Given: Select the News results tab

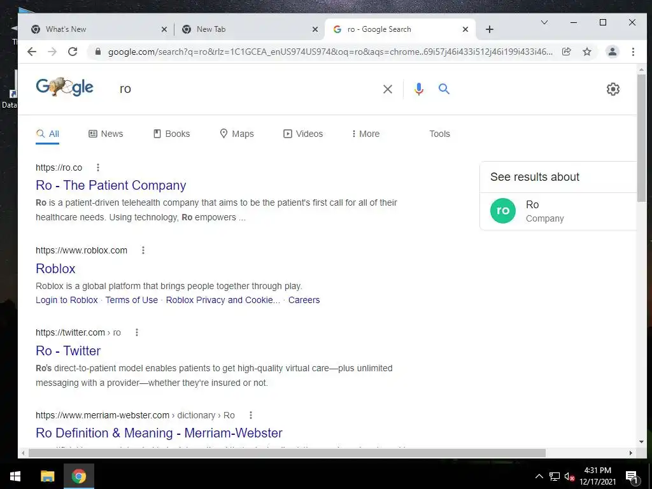Looking at the screenshot, I should tap(106, 134).
